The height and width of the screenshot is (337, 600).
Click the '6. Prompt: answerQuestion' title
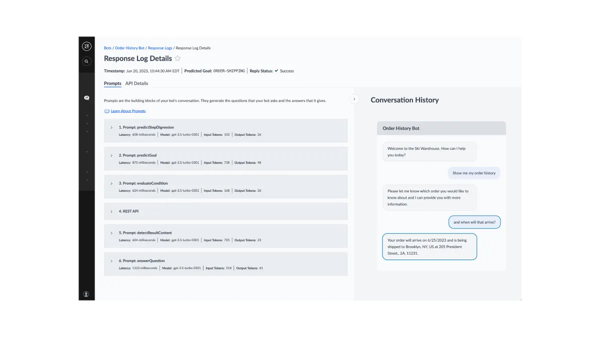coord(141,261)
